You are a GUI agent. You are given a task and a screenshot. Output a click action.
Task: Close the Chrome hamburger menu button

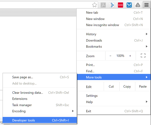tap(146, 5)
